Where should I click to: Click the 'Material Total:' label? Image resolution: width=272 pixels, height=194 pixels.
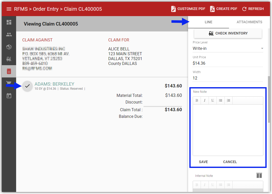[129, 95]
